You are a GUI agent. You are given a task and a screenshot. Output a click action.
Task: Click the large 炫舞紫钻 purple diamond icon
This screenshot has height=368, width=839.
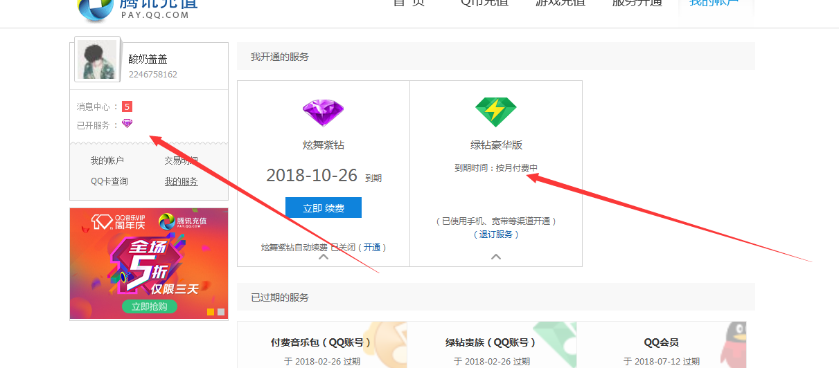323,112
